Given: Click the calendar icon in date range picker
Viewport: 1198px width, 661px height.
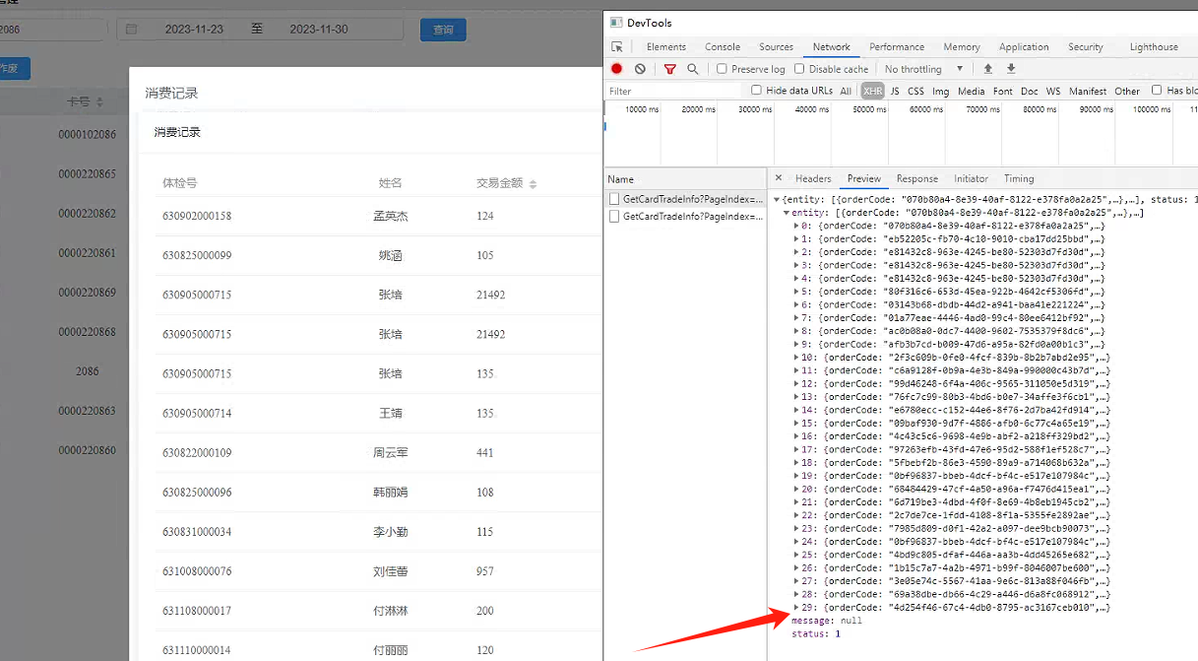Looking at the screenshot, I should (x=131, y=30).
